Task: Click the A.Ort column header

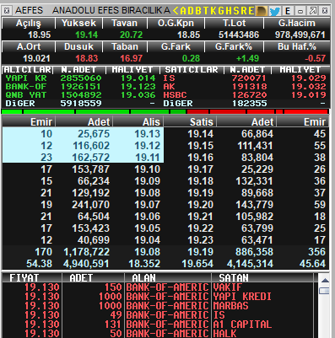Action: (28, 47)
